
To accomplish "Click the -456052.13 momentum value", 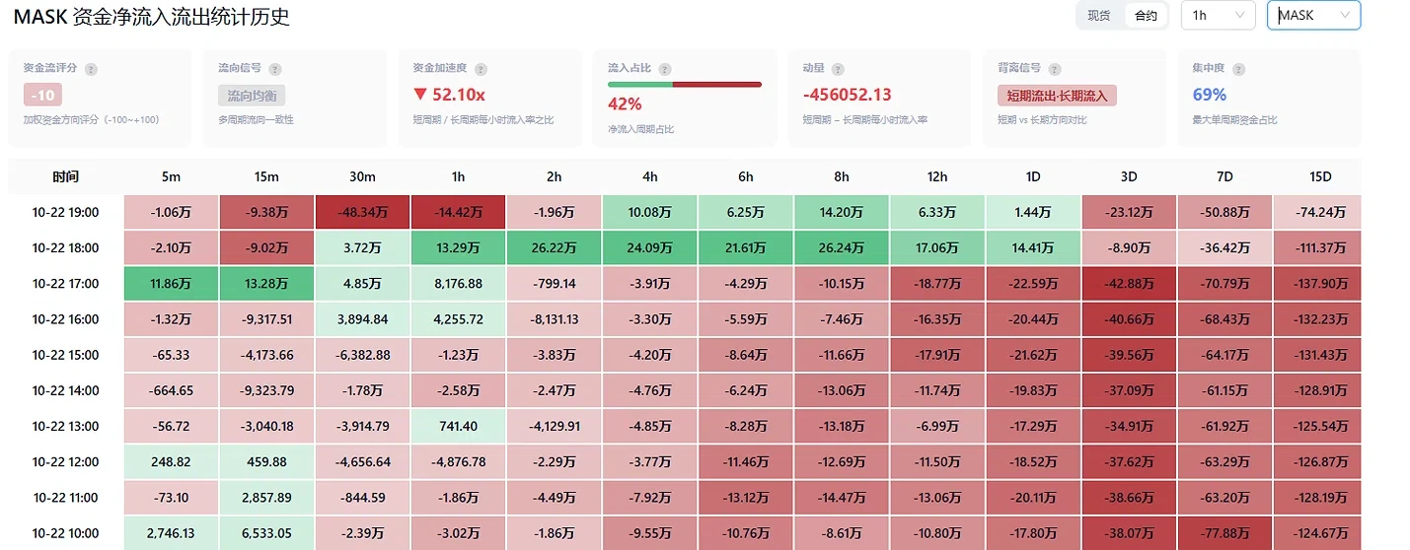I will 847,95.
